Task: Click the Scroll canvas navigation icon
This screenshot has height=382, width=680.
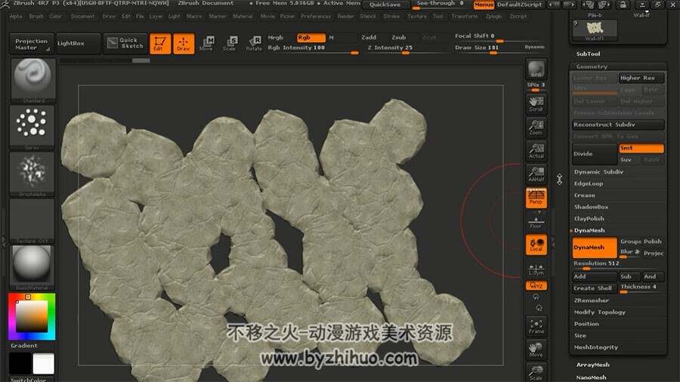Action: coord(536,104)
